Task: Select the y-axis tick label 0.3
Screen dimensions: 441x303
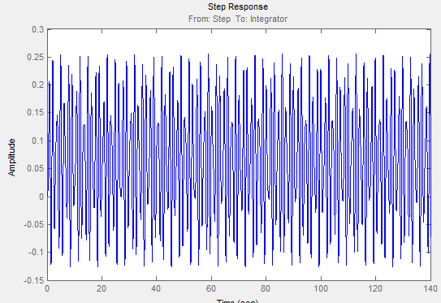Action: (37, 29)
